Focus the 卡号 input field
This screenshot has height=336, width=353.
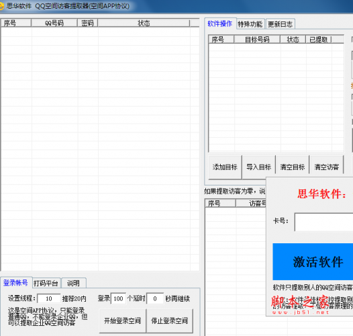coord(323,222)
